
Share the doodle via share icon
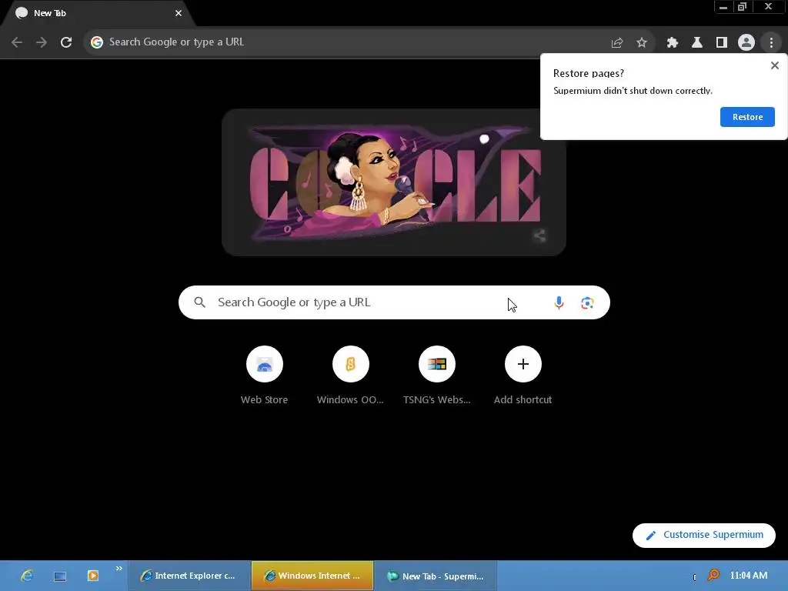click(x=539, y=235)
